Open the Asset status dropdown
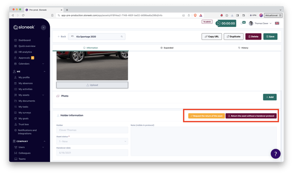Viewport: 293px width, 174px height. pos(92,141)
